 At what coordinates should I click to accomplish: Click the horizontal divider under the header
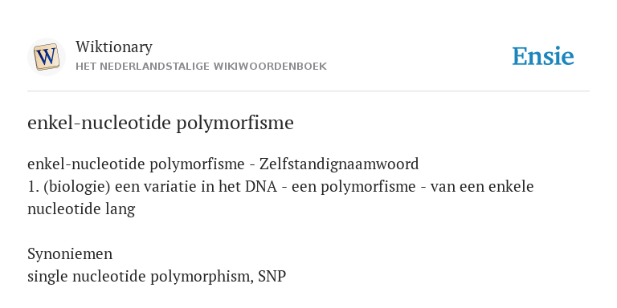point(308,91)
